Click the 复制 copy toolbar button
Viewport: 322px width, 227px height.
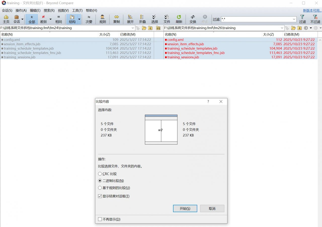(116, 19)
